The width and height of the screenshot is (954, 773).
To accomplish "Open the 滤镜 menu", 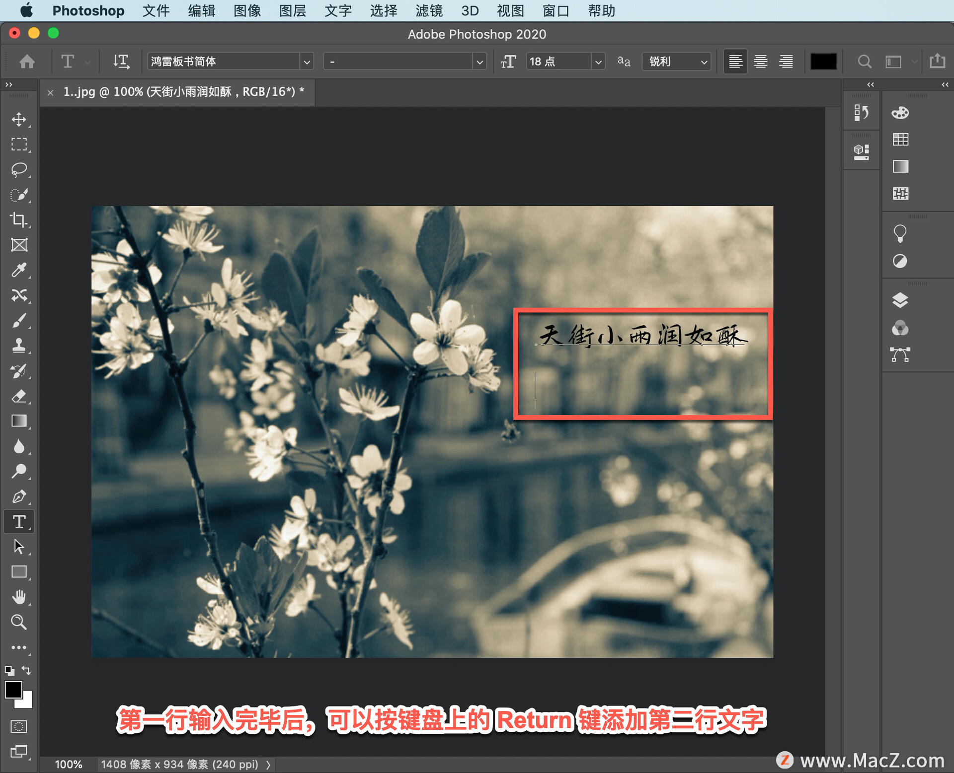I will tap(428, 11).
